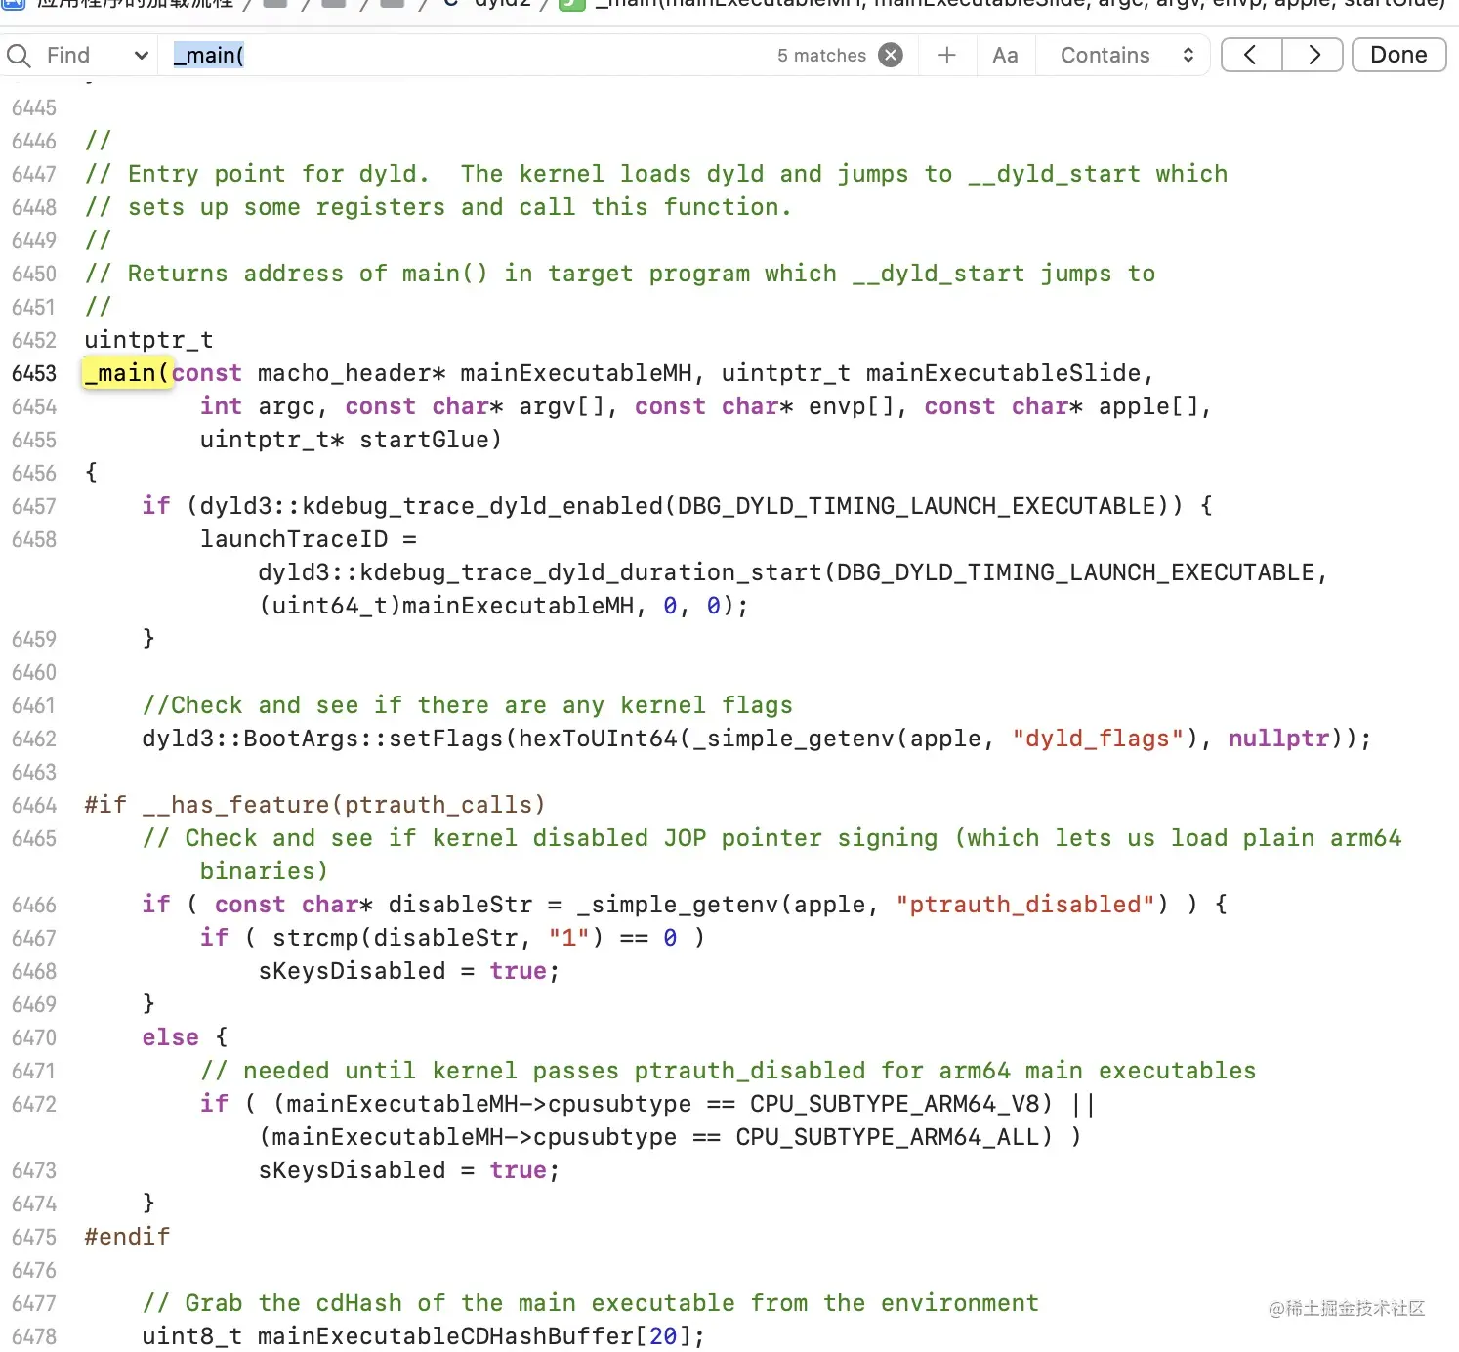Image resolution: width=1459 pixels, height=1352 pixels.
Task: Click line number 6464 in the gutter
Action: [34, 806]
